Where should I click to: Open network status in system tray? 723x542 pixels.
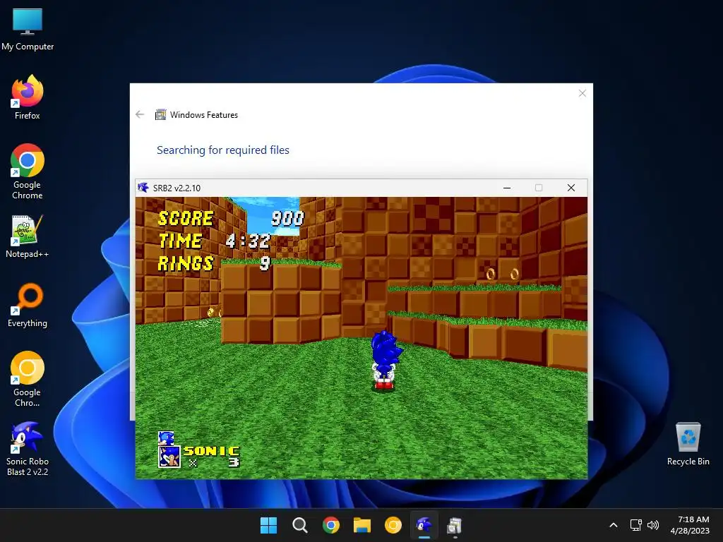(x=636, y=525)
